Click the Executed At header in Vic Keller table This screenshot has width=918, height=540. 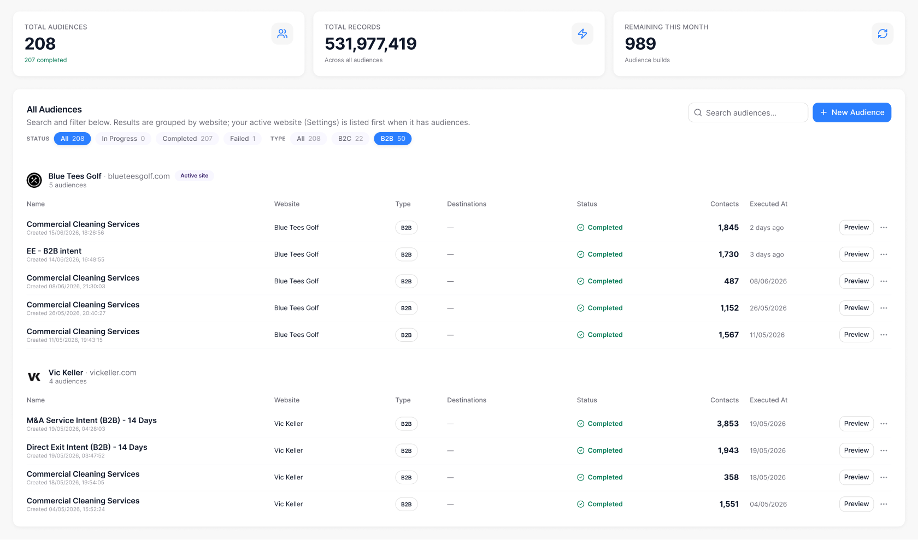[769, 400]
